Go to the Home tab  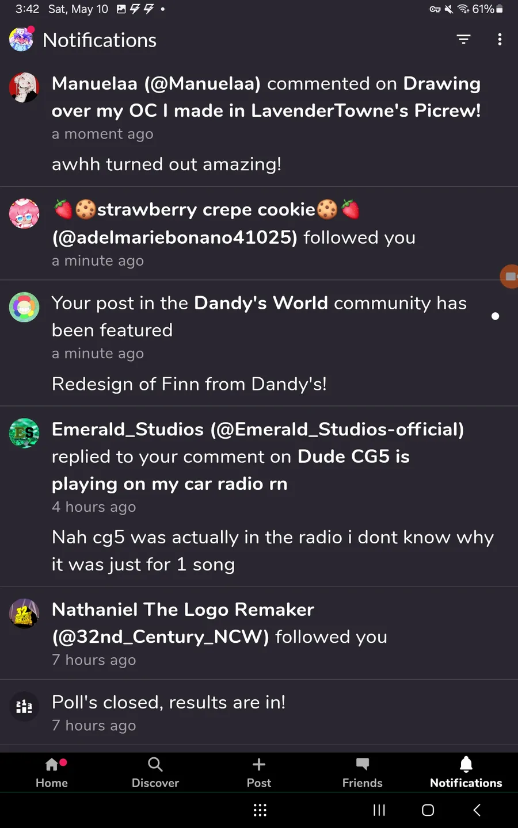click(52, 772)
